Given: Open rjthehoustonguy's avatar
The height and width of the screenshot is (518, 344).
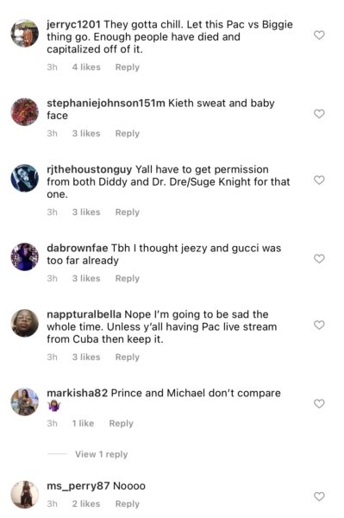Looking at the screenshot, I should [25, 178].
